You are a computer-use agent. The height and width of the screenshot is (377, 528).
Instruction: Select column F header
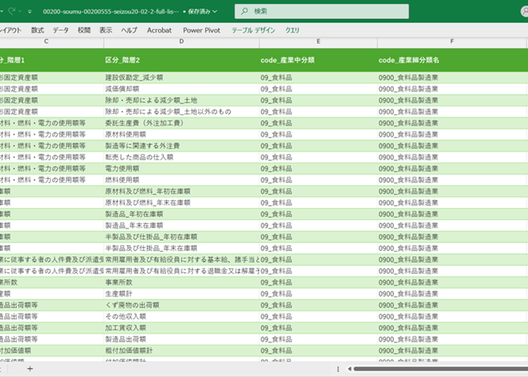click(x=452, y=41)
